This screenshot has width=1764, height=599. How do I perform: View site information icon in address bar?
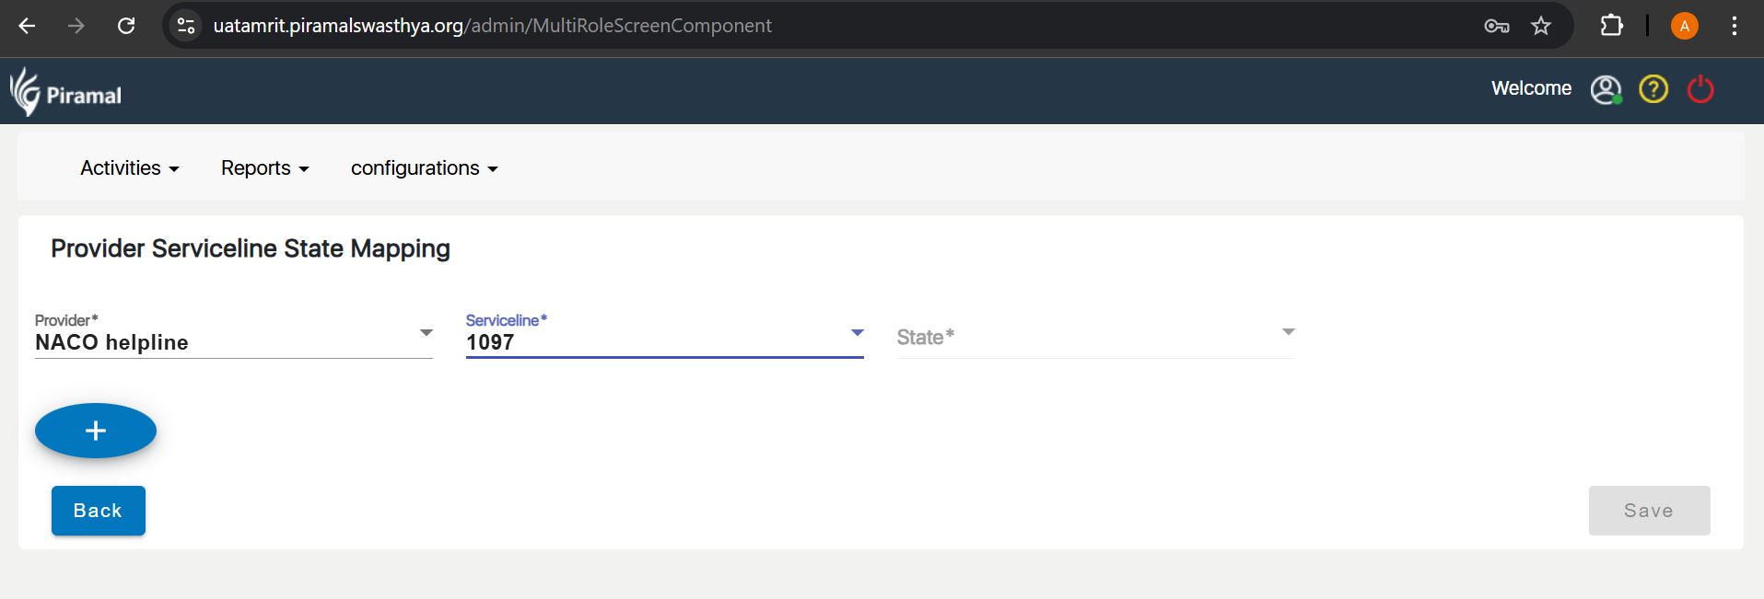[x=186, y=26]
